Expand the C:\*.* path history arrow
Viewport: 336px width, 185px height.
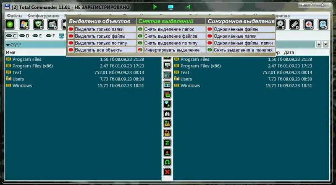[x=8, y=45]
